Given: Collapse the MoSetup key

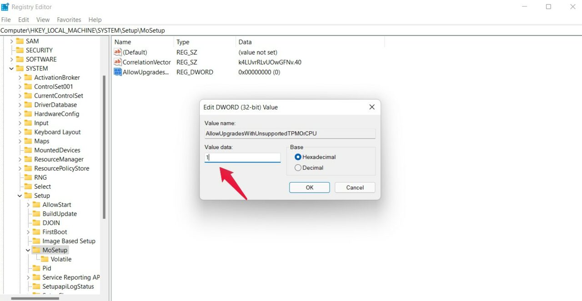Looking at the screenshot, I should point(28,250).
